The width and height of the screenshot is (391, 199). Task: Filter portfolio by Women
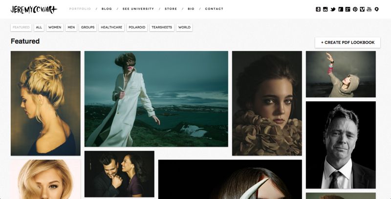(55, 27)
